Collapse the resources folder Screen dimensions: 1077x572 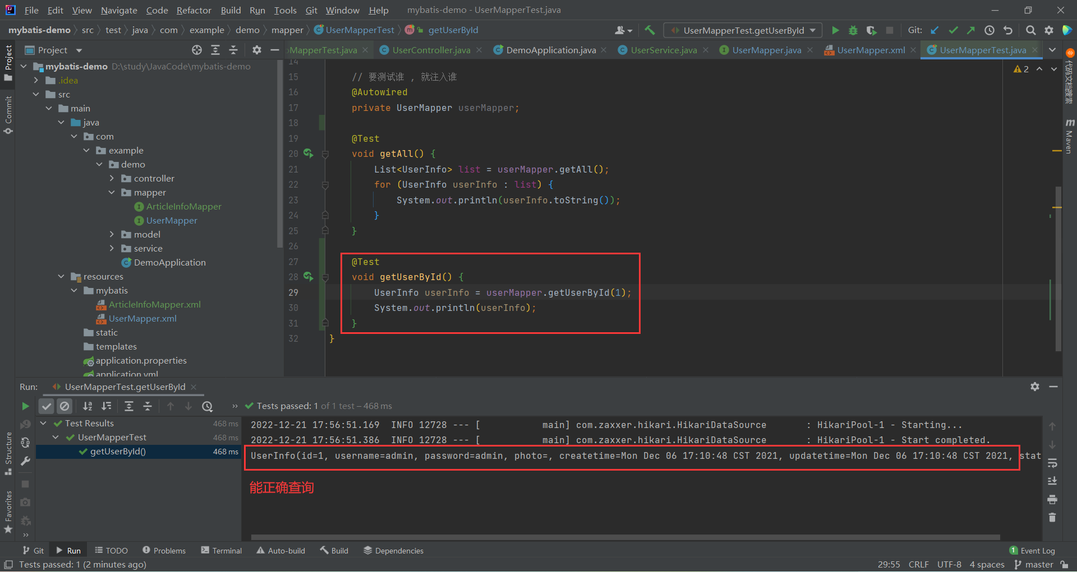[61, 276]
